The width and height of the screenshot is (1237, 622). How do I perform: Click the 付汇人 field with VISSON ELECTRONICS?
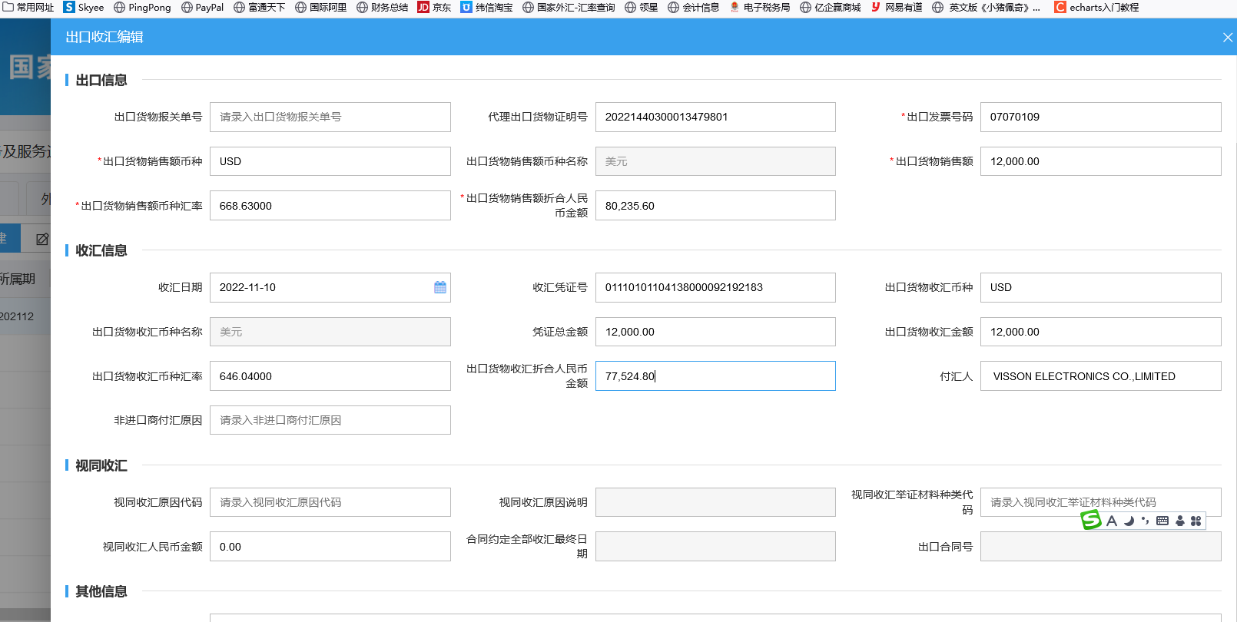[1100, 376]
